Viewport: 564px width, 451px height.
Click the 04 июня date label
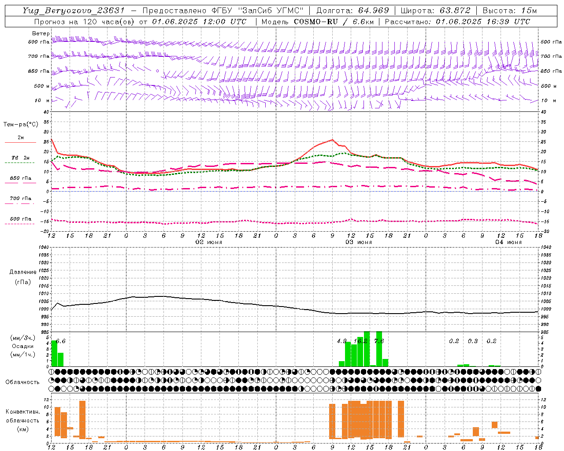[508, 242]
